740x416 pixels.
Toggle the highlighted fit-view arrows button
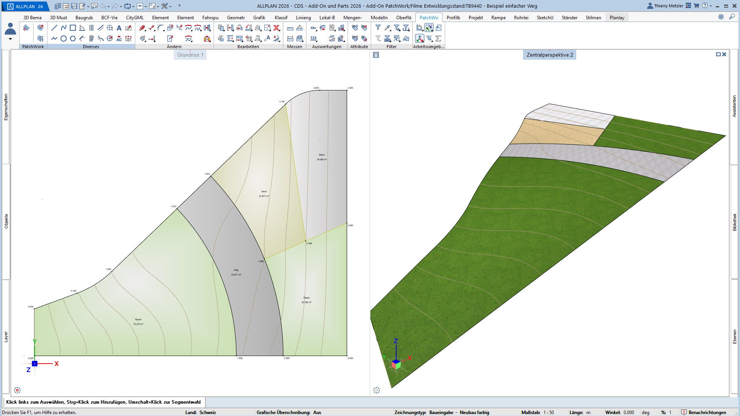pos(429,28)
